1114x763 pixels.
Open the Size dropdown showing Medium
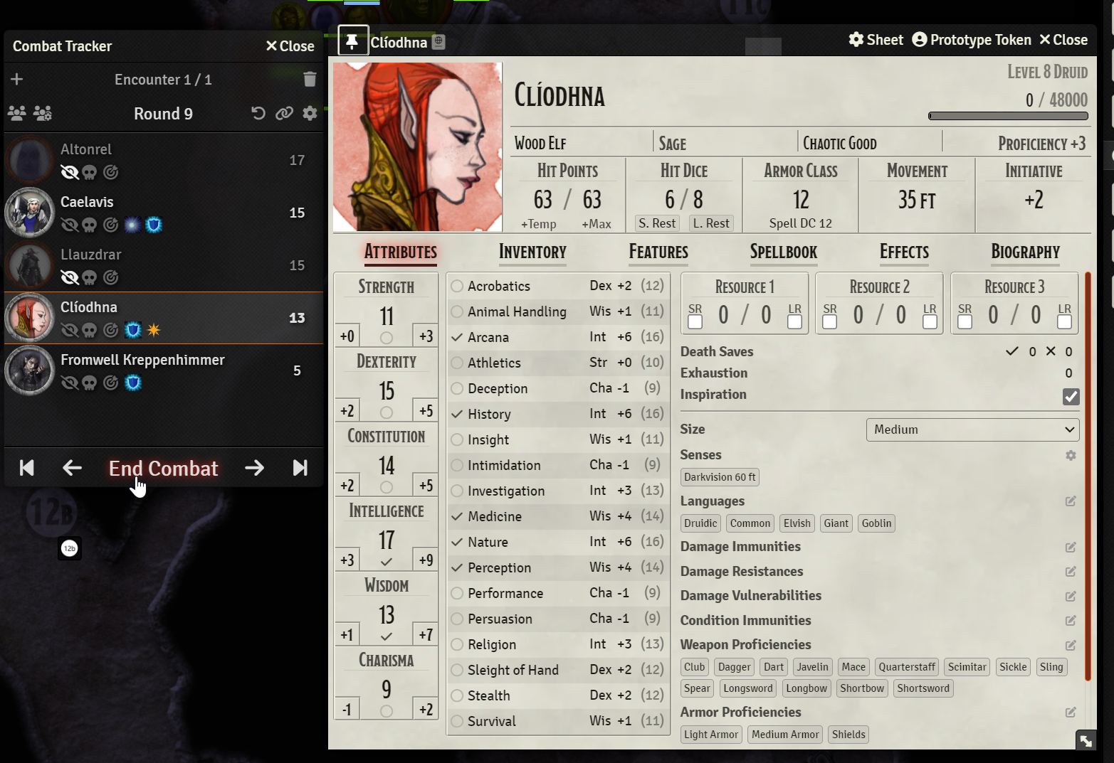click(972, 429)
